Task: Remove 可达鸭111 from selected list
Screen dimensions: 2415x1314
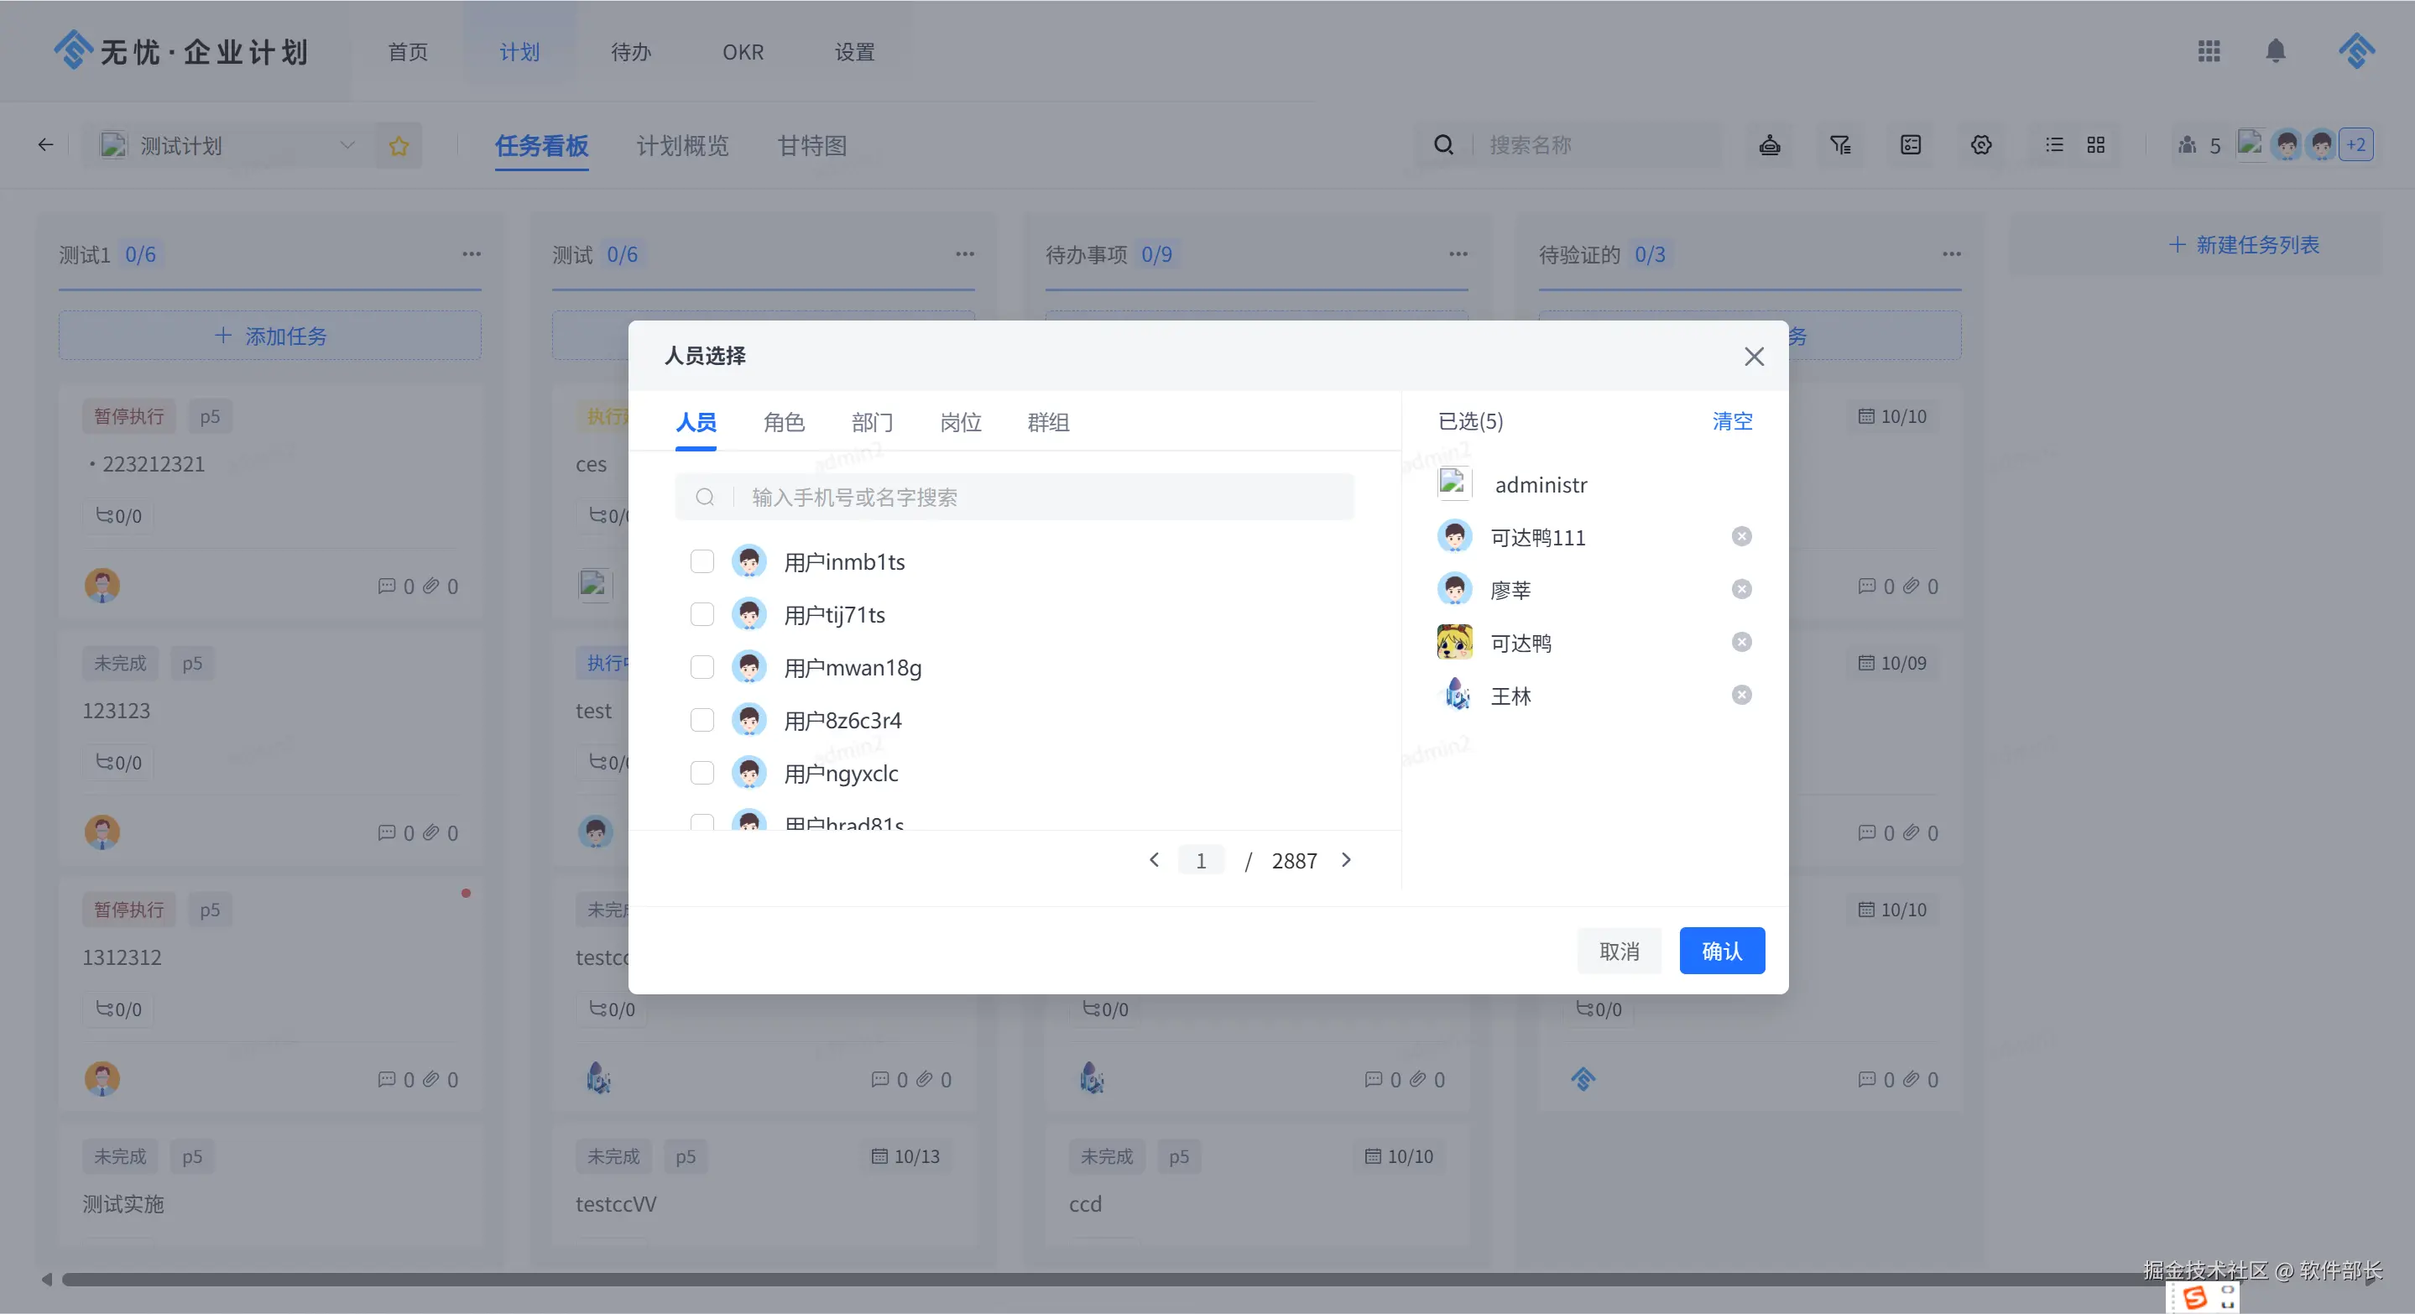Action: [1741, 536]
